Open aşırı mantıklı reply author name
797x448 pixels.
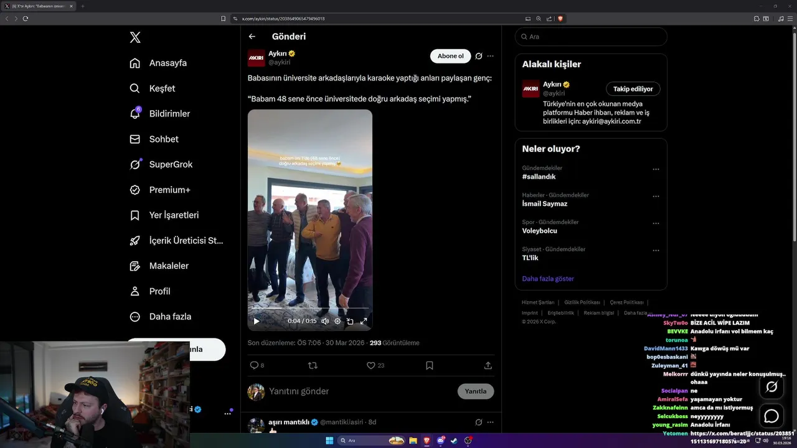(x=289, y=422)
